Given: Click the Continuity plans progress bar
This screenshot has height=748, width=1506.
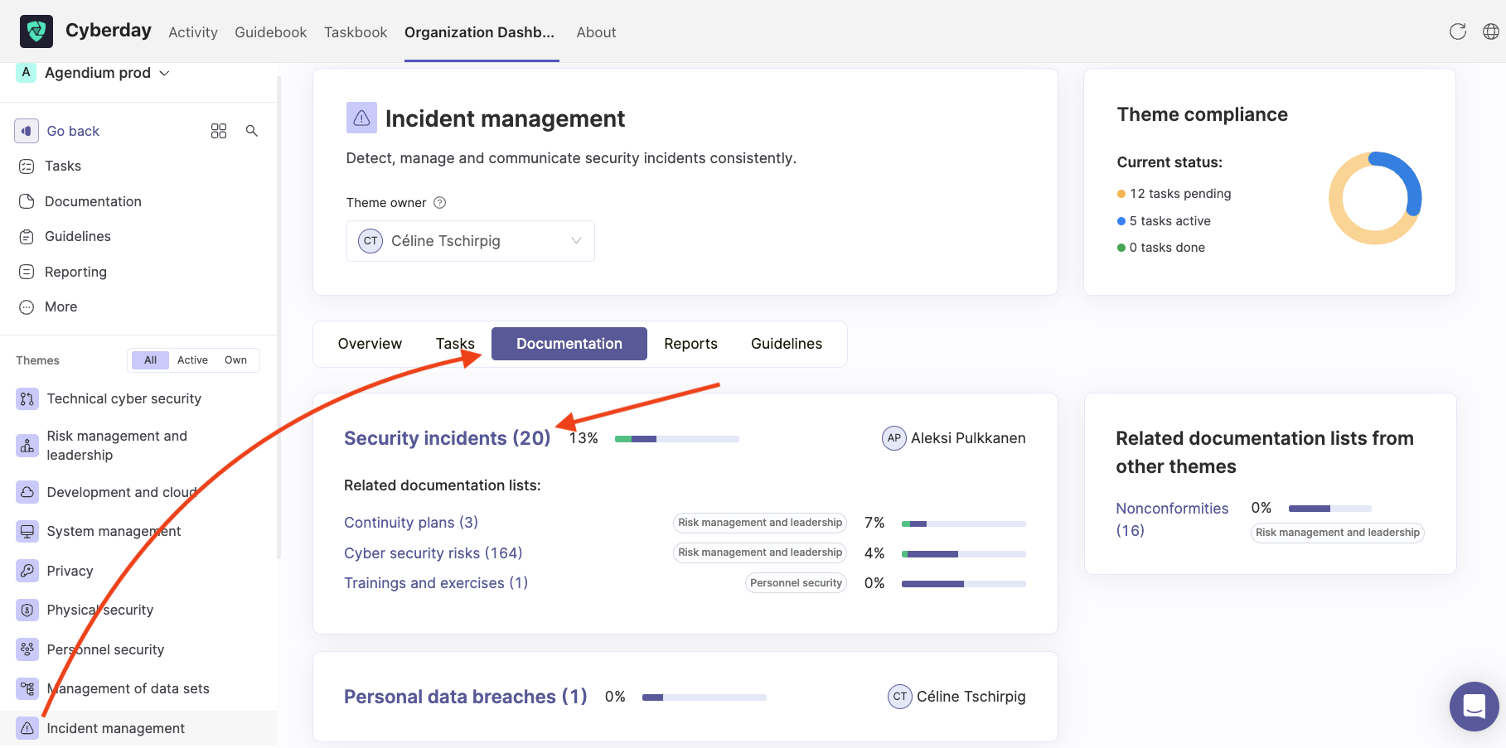Looking at the screenshot, I should 964,524.
